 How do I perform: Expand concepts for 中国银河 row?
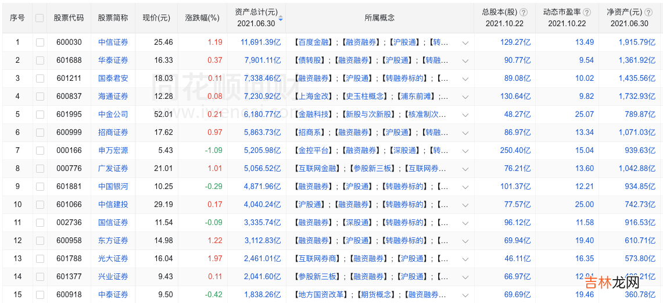click(x=465, y=187)
